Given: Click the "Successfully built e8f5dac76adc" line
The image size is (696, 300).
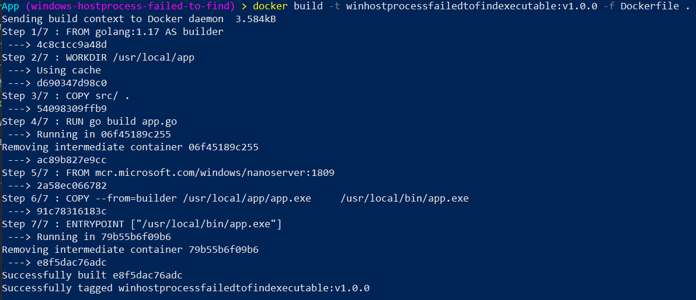Looking at the screenshot, I should coord(96,276).
